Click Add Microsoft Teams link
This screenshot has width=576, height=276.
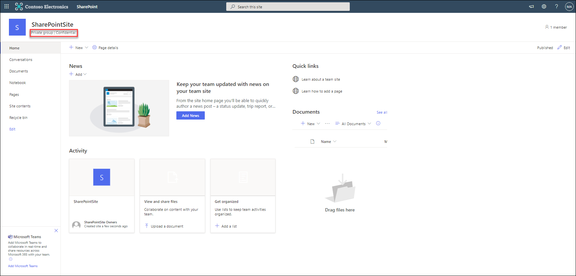point(23,266)
